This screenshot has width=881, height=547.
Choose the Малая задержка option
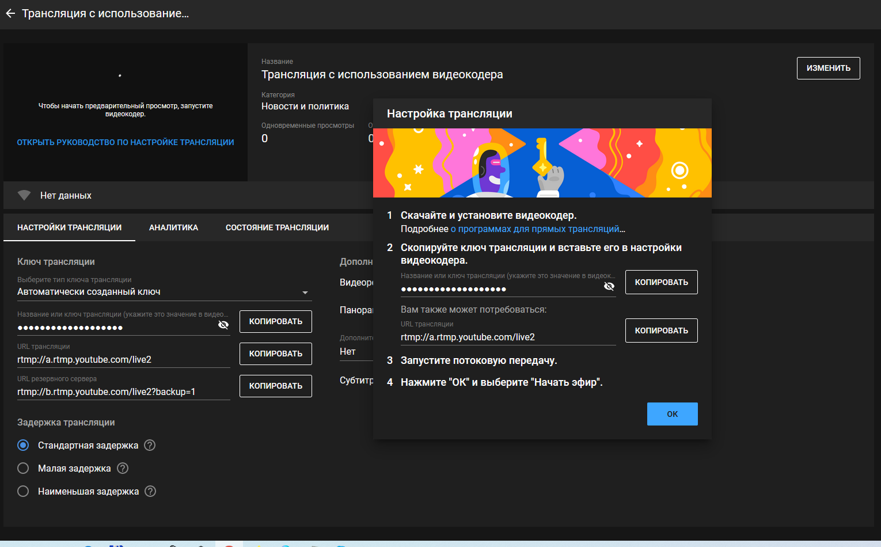coord(23,468)
